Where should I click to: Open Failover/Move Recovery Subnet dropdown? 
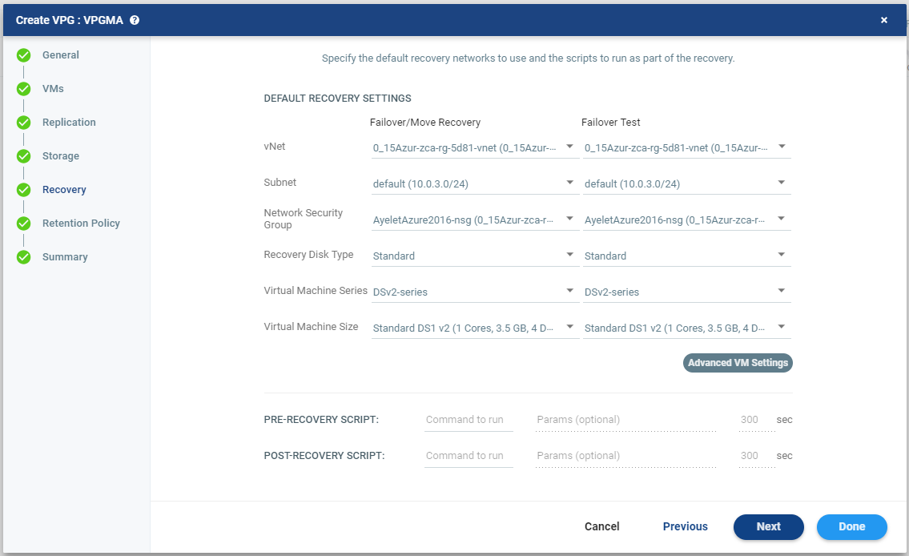pyautogui.click(x=476, y=183)
